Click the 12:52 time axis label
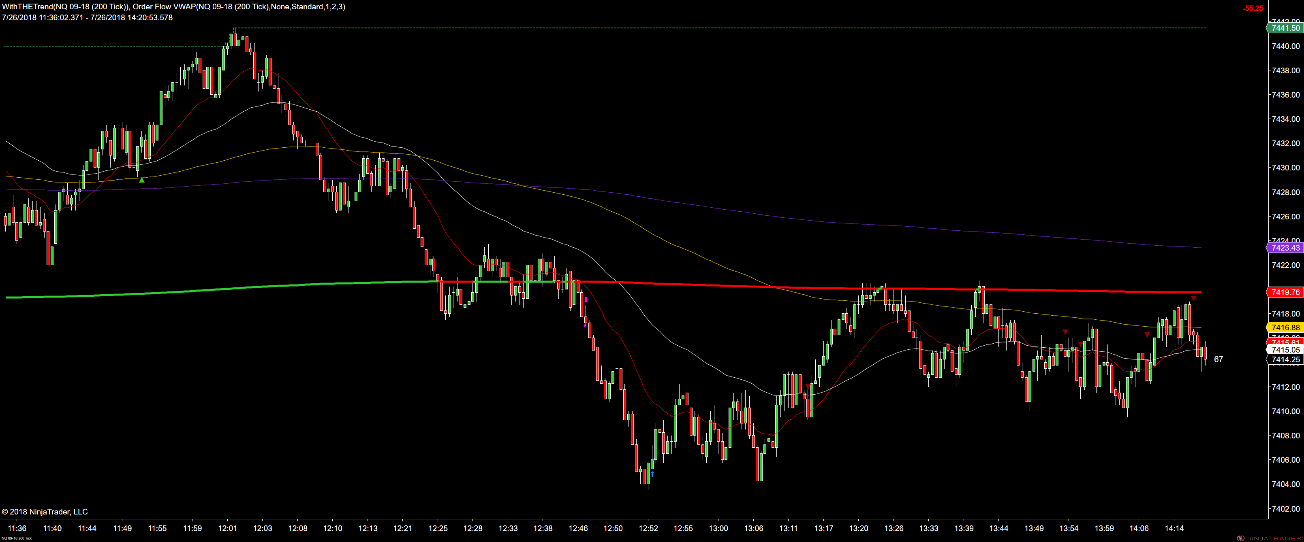Viewport: 1304px width, 542px height. [648, 528]
